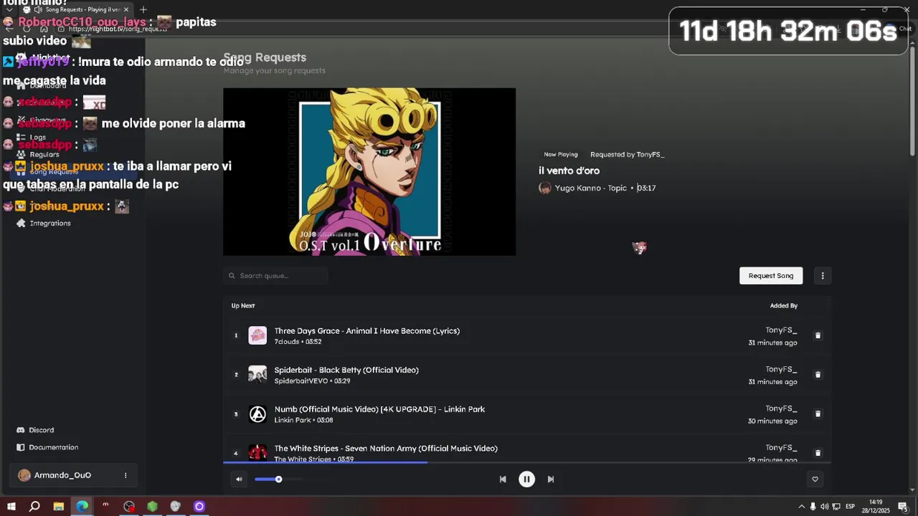Click the Microsoft Edge taskbar icon
Image resolution: width=918 pixels, height=516 pixels.
tap(82, 507)
